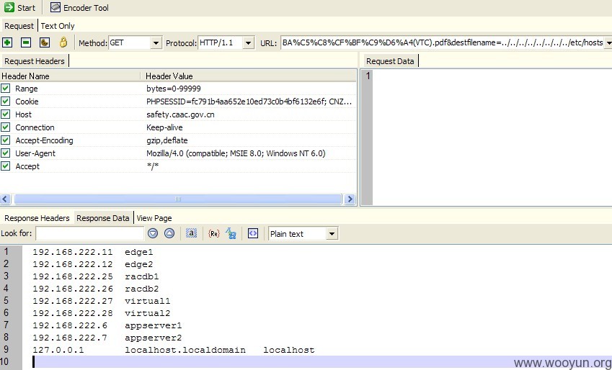Image resolution: width=612 pixels, height=370 pixels.
Task: Click response line 192.168.222.26 racdb2
Action: tap(96, 289)
